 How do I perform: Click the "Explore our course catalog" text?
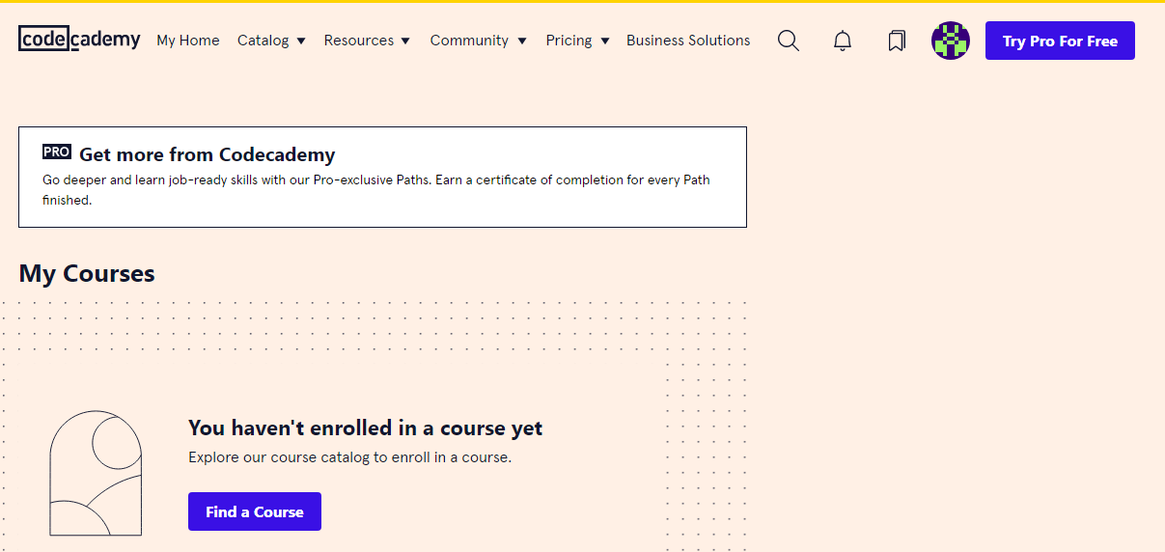click(x=349, y=457)
